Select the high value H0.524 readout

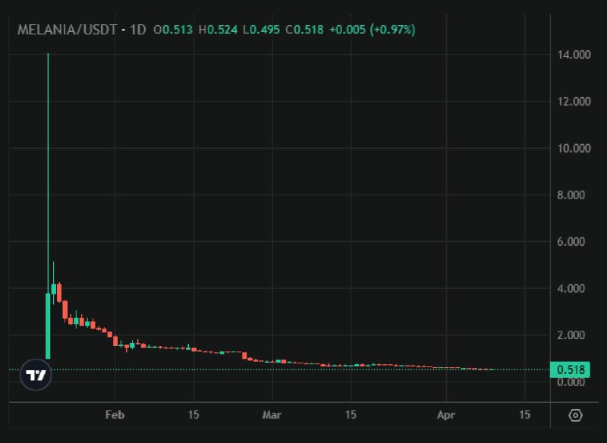click(218, 30)
